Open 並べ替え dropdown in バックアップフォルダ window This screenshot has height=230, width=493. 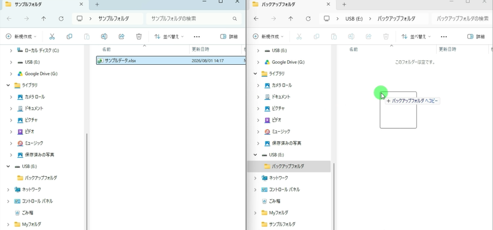(416, 37)
